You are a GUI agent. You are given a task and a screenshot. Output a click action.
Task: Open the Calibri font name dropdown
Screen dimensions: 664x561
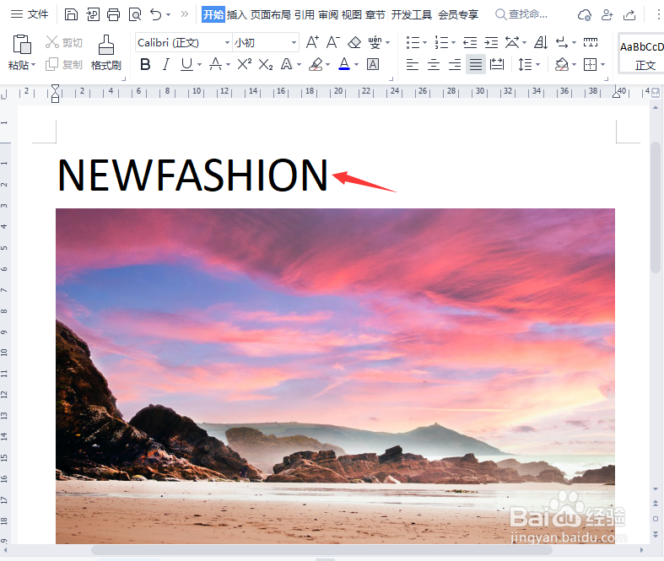coord(227,42)
